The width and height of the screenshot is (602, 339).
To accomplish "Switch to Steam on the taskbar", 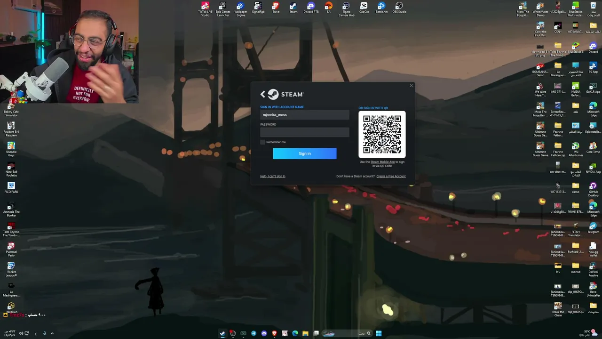I will [x=222, y=333].
